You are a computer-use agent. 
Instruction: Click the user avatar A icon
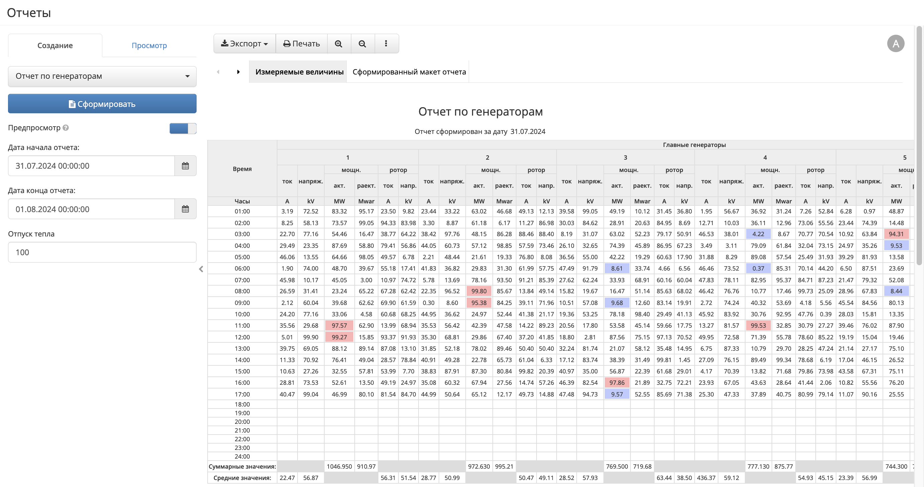(x=896, y=44)
